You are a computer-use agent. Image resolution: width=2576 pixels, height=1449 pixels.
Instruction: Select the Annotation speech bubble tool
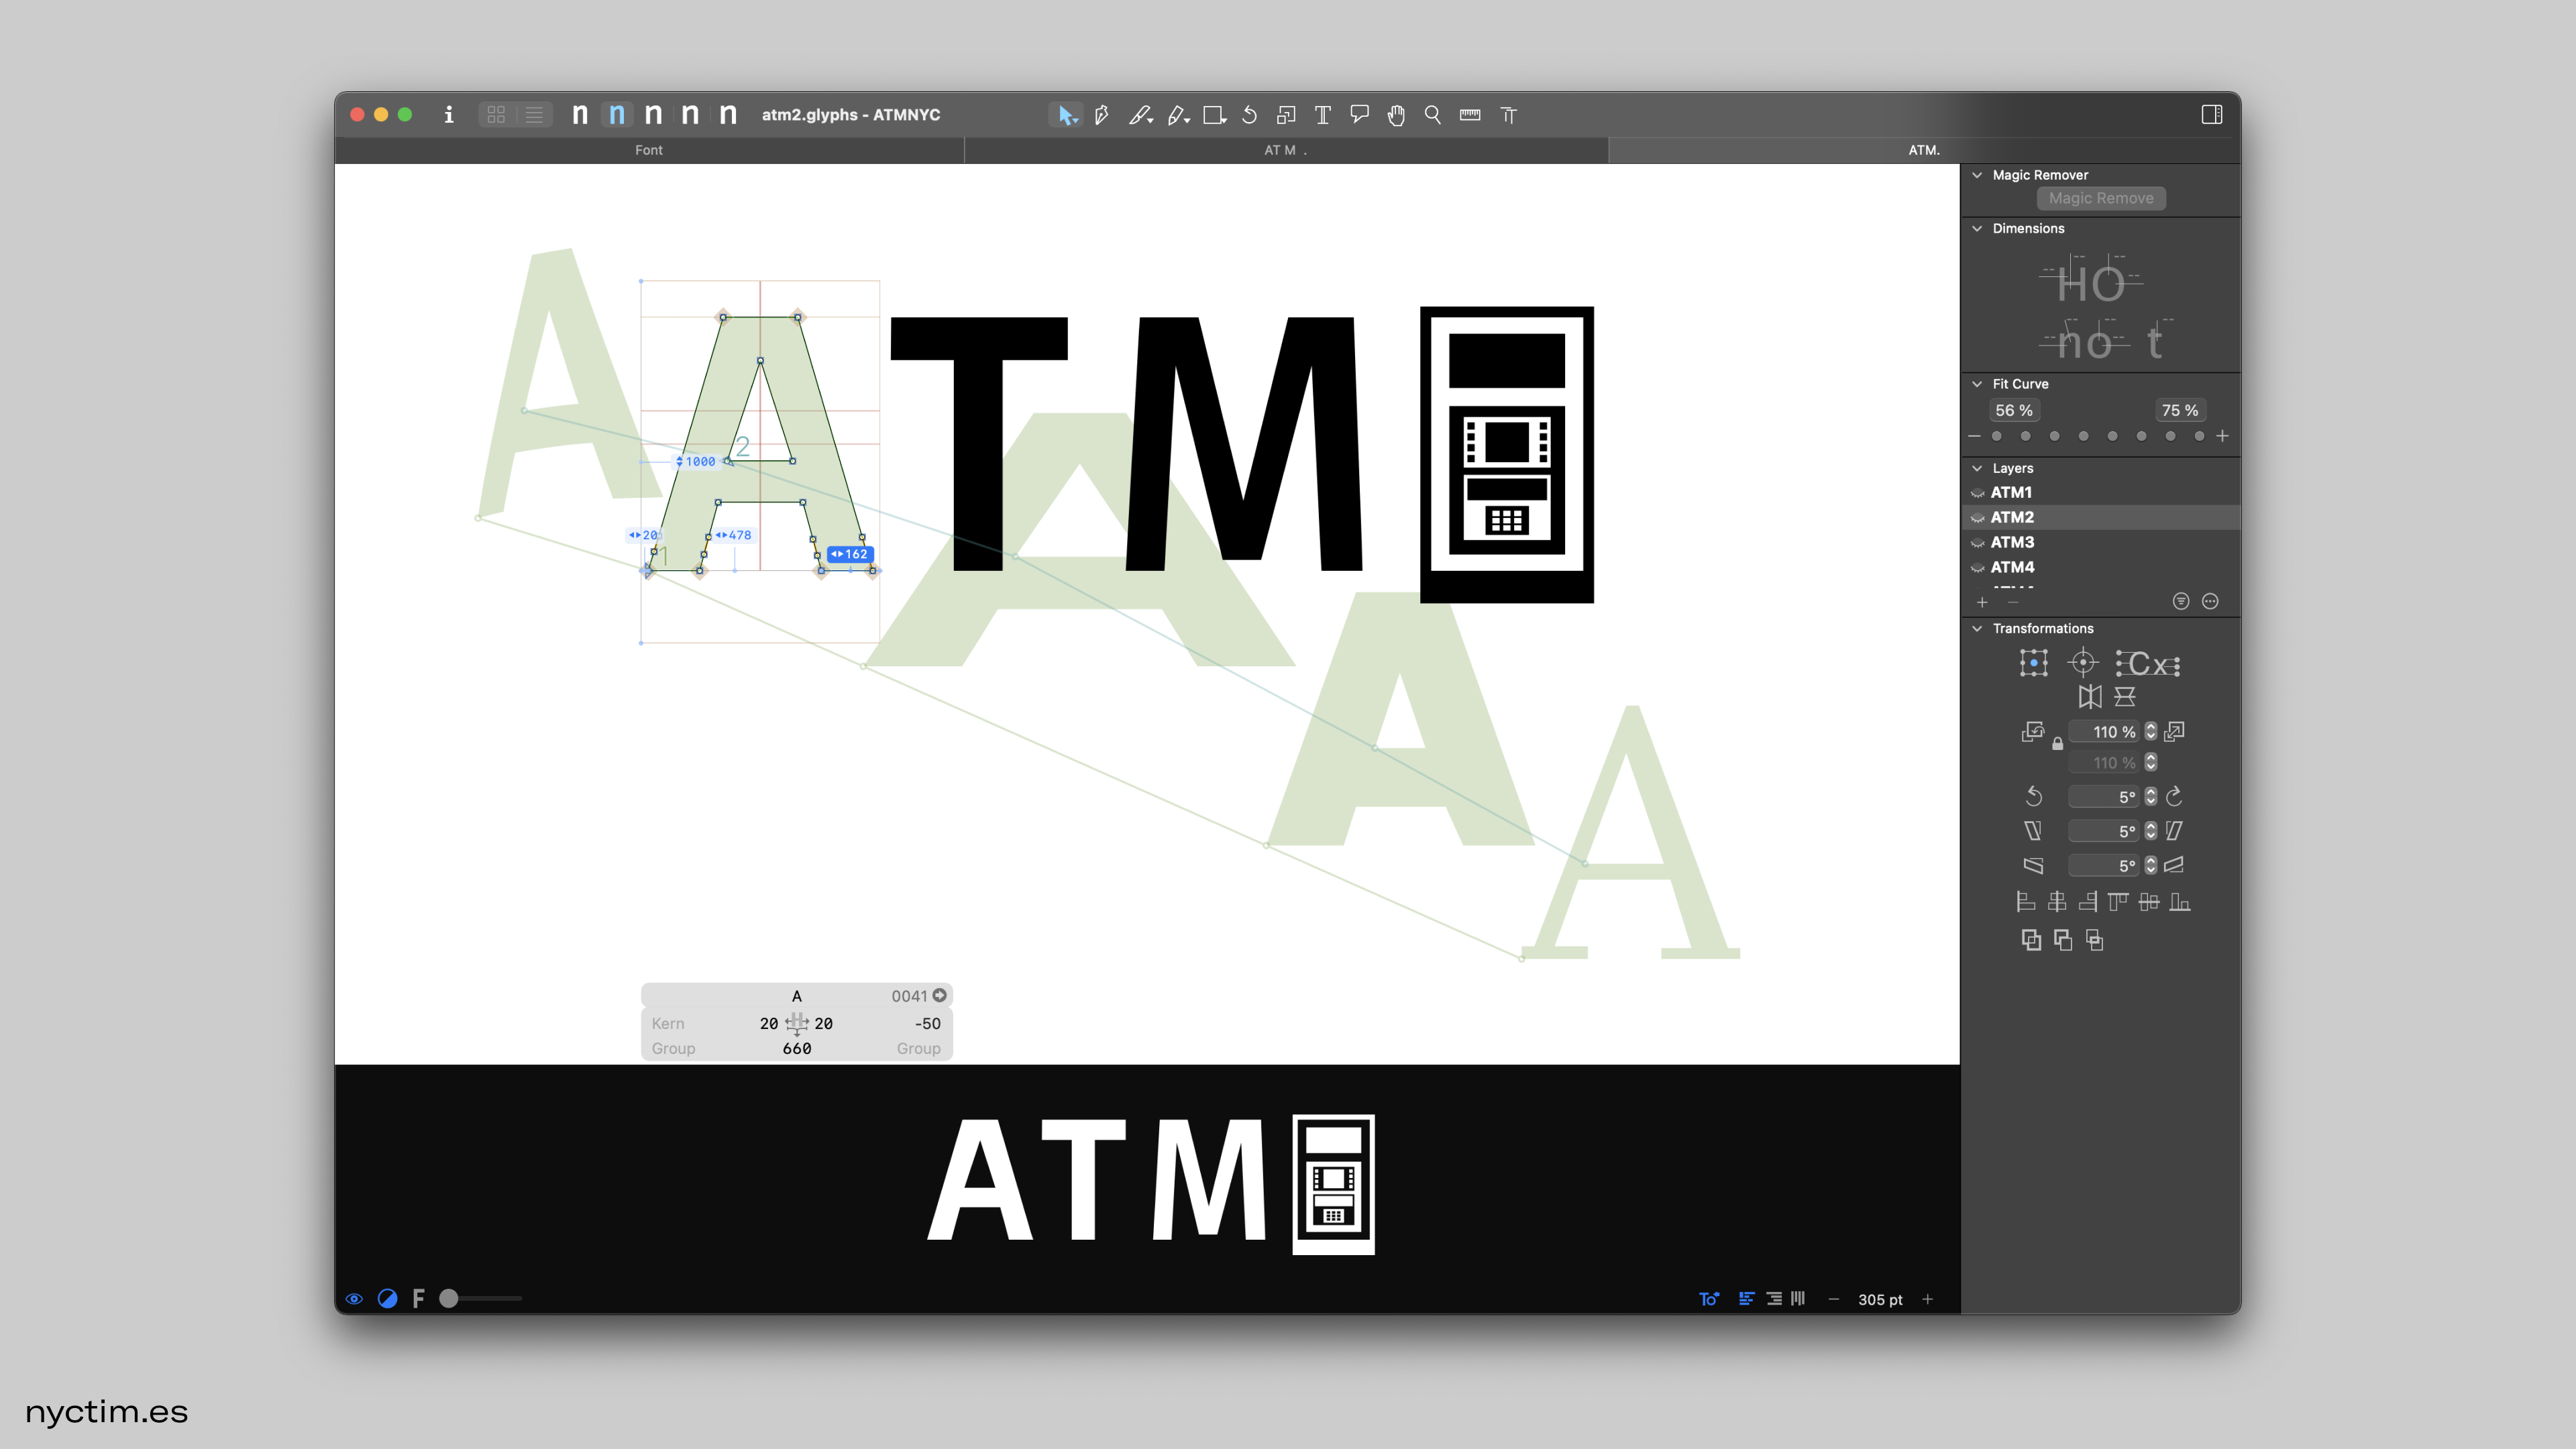(x=1359, y=115)
